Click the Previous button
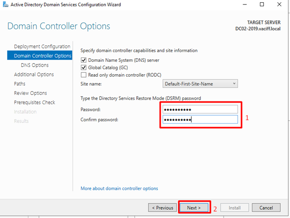Image resolution: width=290 pixels, height=218 pixels. pyautogui.click(x=162, y=207)
